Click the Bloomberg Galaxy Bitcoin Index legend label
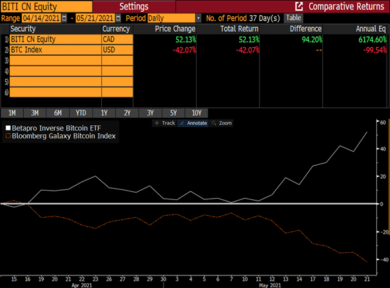Screen dimensions: 390x288 (x=64, y=136)
